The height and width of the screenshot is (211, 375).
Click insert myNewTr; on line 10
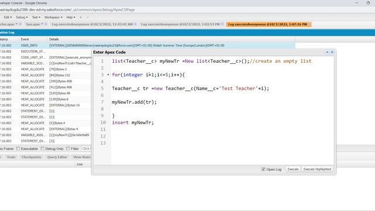tap(133, 122)
